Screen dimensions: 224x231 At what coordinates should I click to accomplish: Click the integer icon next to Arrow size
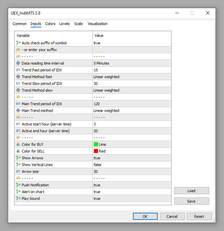pyautogui.click(x=18, y=171)
